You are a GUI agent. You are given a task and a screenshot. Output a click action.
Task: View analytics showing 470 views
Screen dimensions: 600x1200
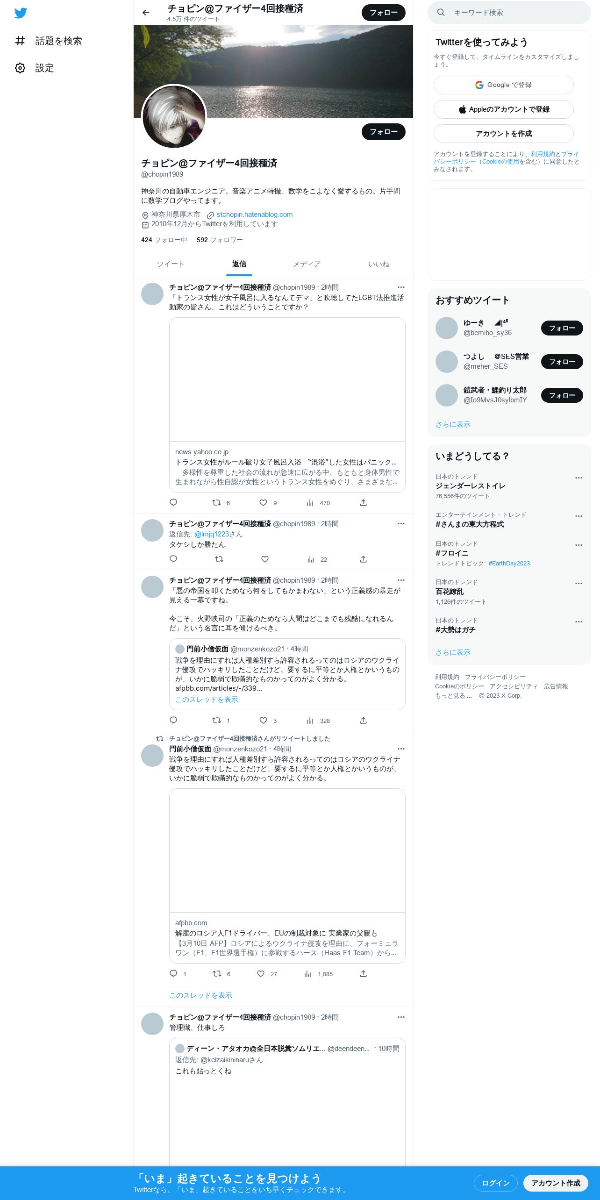pos(318,503)
